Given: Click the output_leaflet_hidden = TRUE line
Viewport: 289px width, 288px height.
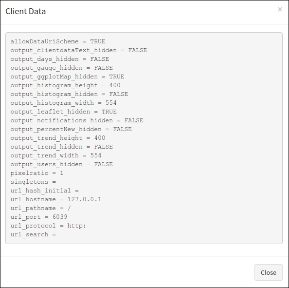Looking at the screenshot, I should [x=63, y=112].
